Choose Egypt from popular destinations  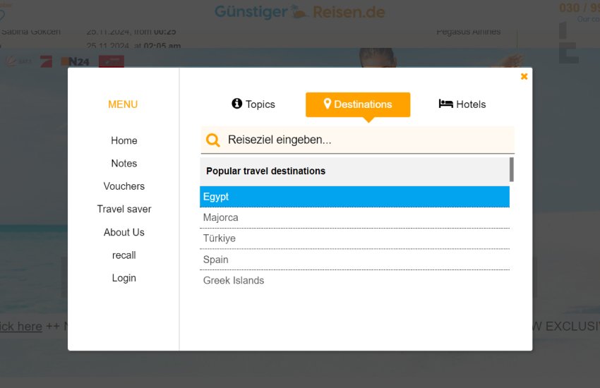point(354,197)
